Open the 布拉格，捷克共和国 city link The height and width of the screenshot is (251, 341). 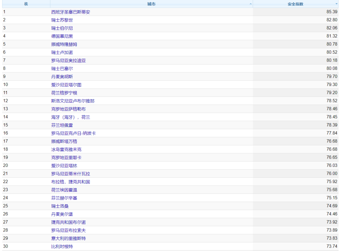(71, 182)
